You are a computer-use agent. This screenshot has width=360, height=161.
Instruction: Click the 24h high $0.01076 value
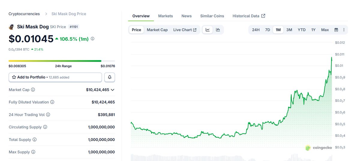(x=108, y=66)
